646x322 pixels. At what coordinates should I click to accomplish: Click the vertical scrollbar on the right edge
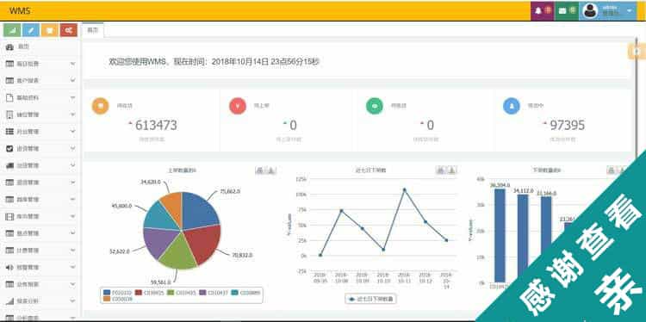coord(637,99)
